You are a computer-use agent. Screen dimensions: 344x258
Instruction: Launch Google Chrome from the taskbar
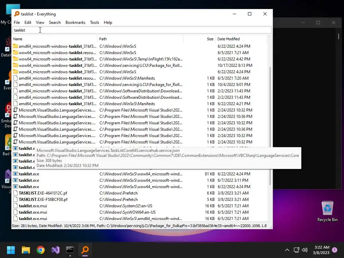coord(41,250)
